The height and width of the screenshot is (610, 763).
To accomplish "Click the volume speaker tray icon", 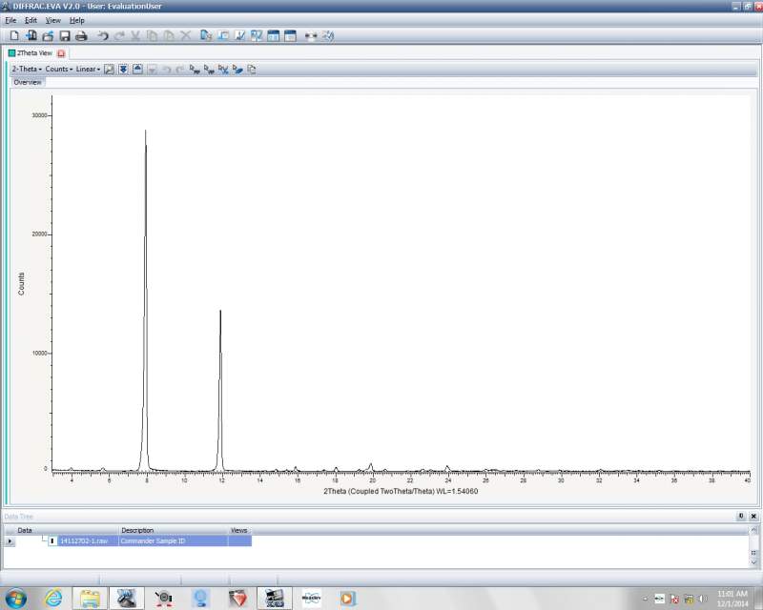I will [x=702, y=599].
